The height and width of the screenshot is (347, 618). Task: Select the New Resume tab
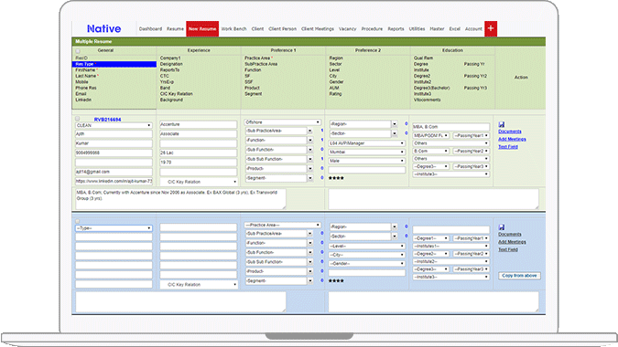click(202, 28)
